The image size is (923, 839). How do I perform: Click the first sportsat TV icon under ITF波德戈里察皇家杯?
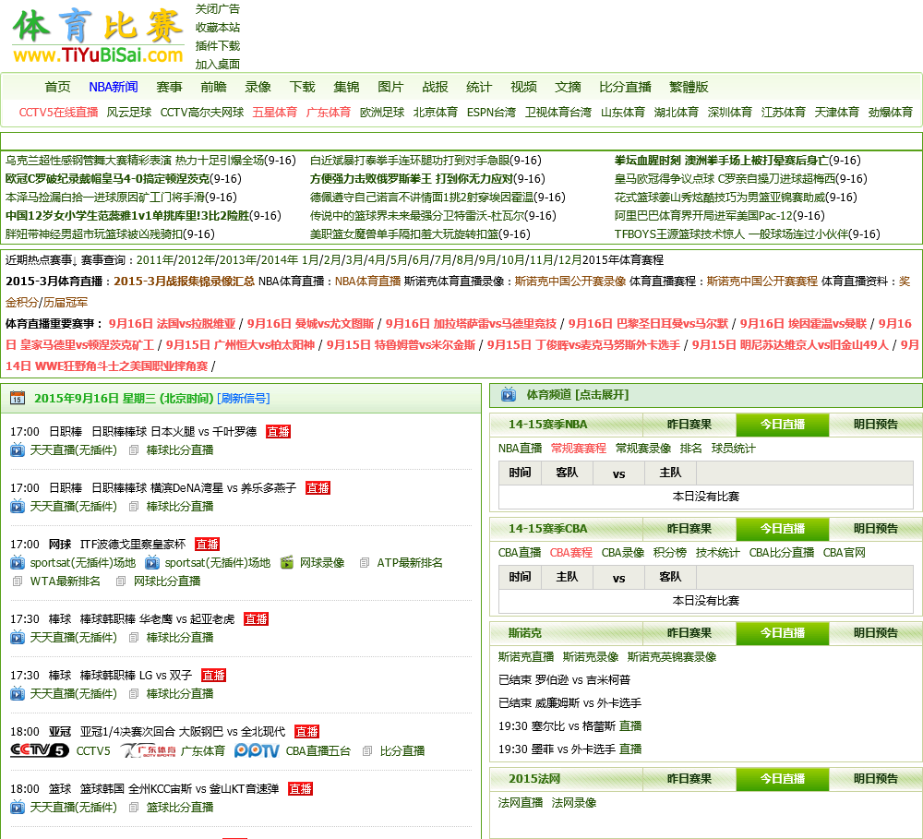click(18, 563)
